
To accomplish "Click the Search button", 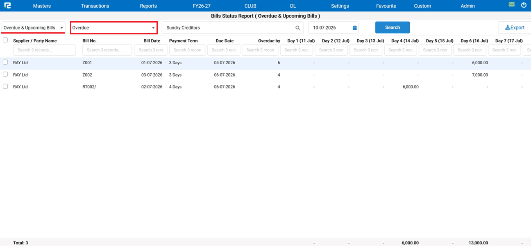I will [393, 27].
